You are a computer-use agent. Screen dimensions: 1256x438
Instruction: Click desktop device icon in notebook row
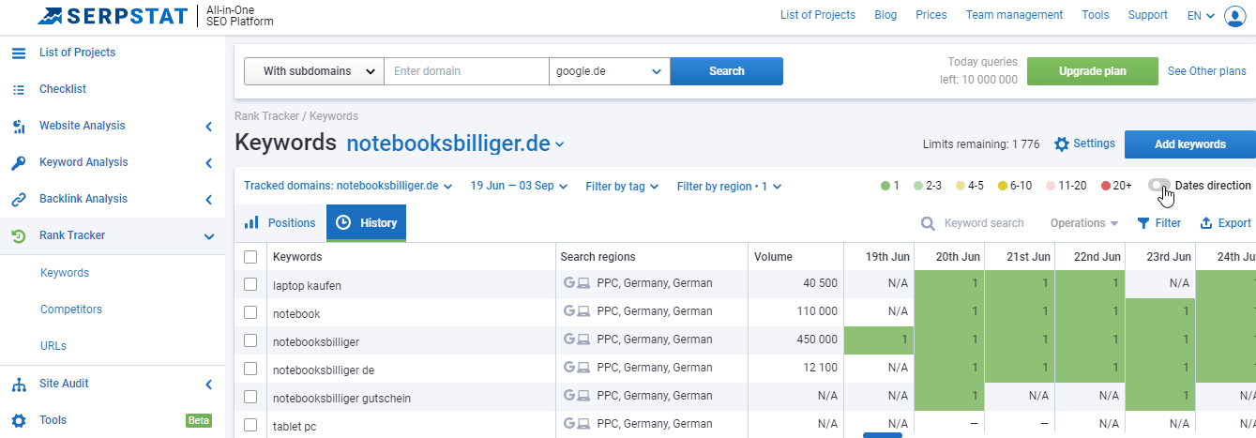coord(583,310)
